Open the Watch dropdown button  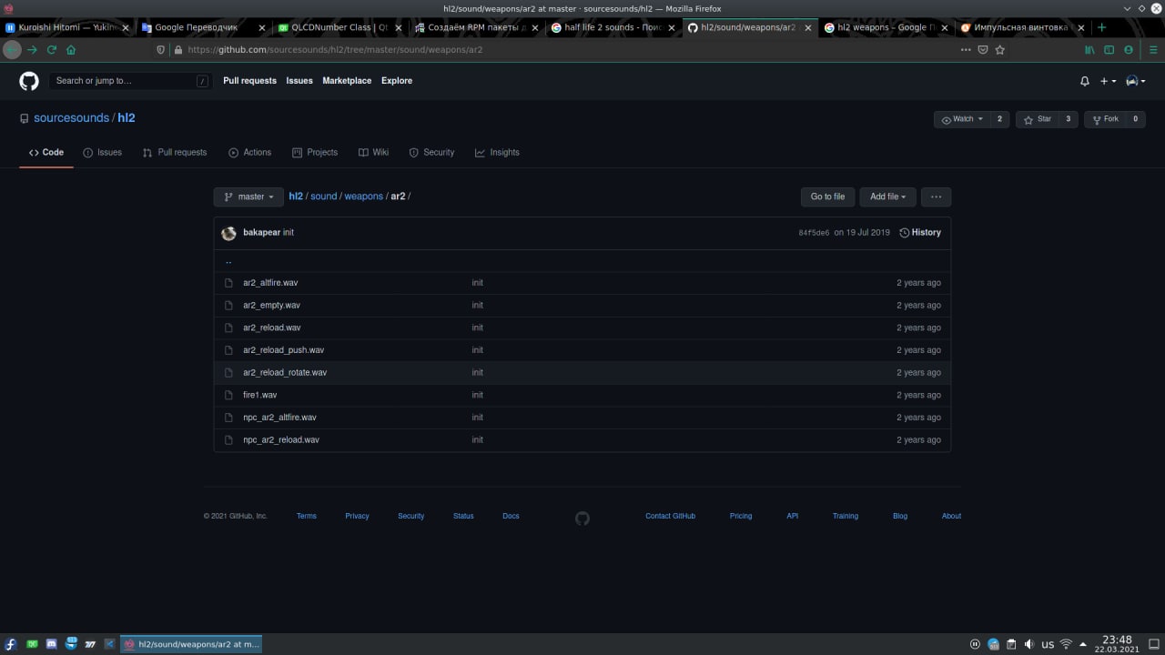pyautogui.click(x=962, y=119)
